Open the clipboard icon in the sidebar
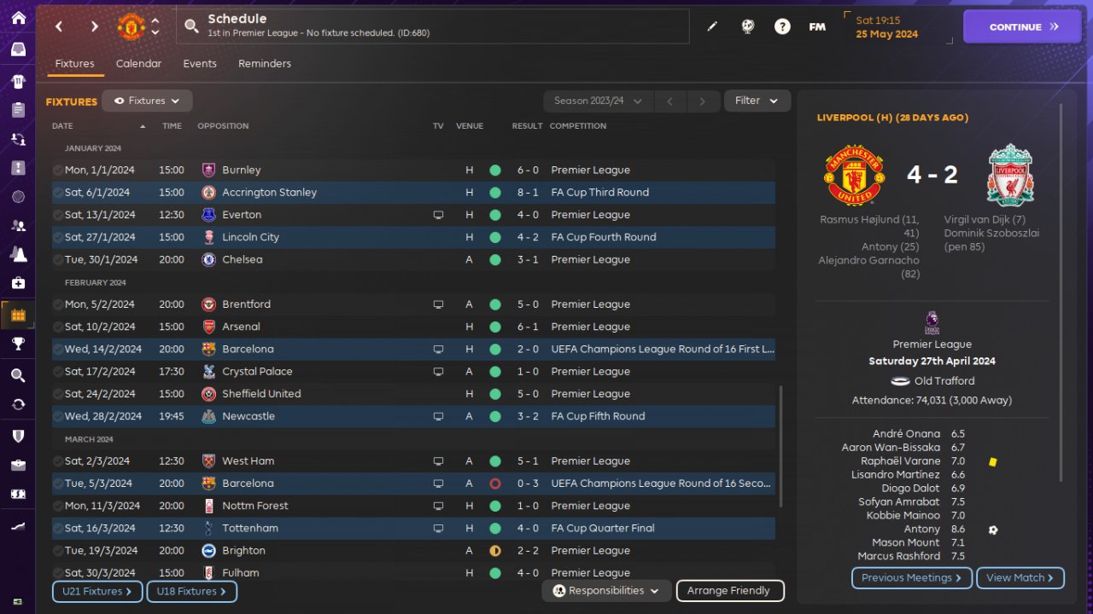Viewport: 1093px width, 614px height. pyautogui.click(x=18, y=110)
